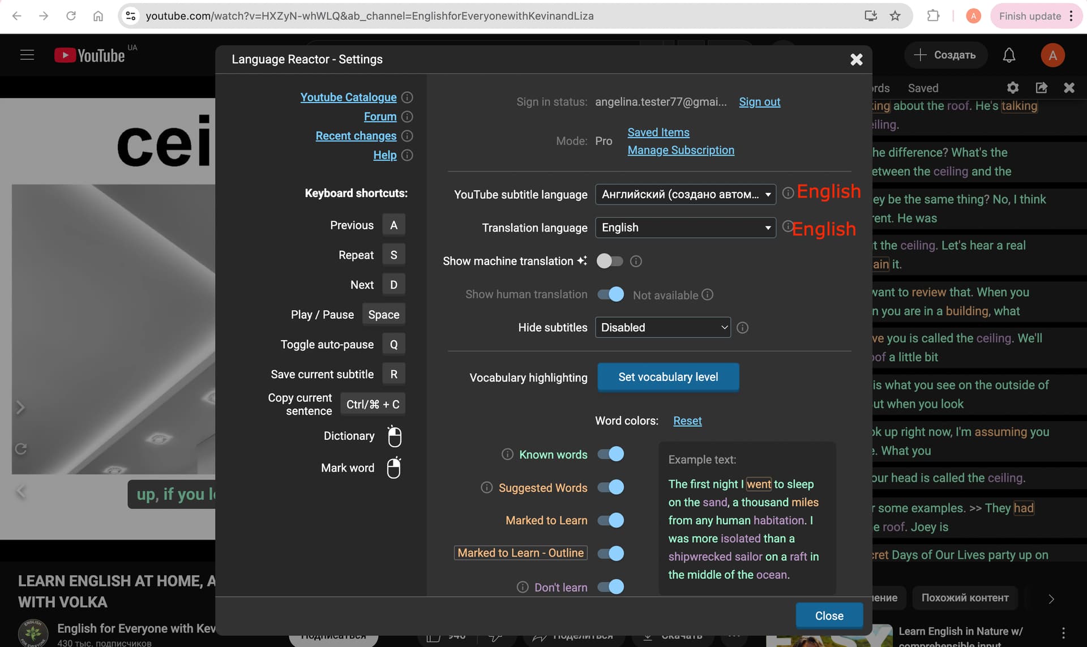
Task: Toggle Show human translation switch
Action: (610, 294)
